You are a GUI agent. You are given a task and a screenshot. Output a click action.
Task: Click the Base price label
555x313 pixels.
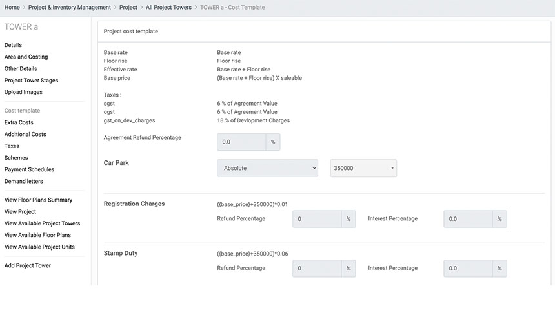(117, 78)
